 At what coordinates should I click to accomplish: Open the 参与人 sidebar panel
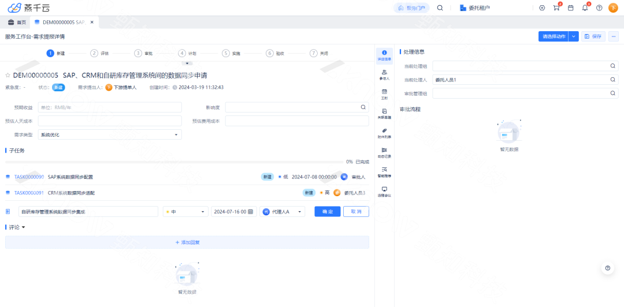tap(384, 74)
